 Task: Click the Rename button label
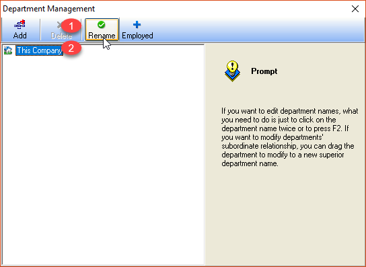point(102,36)
